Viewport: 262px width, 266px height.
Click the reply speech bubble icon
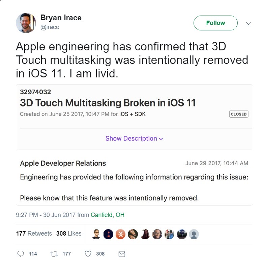(21, 253)
